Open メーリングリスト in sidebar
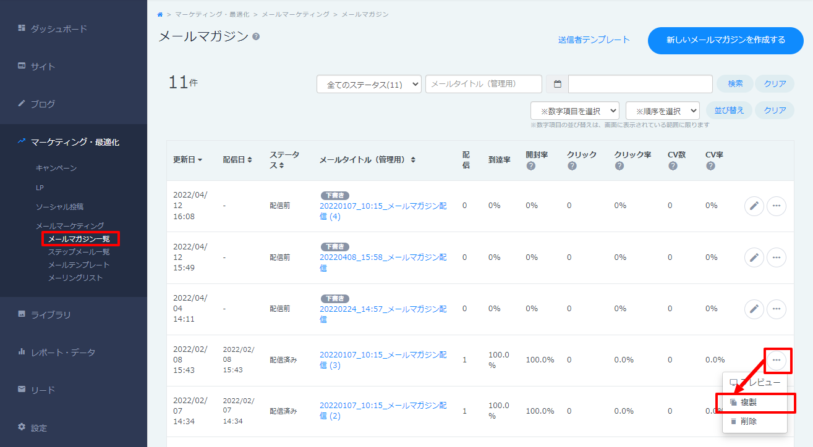The image size is (813, 447). [x=75, y=278]
